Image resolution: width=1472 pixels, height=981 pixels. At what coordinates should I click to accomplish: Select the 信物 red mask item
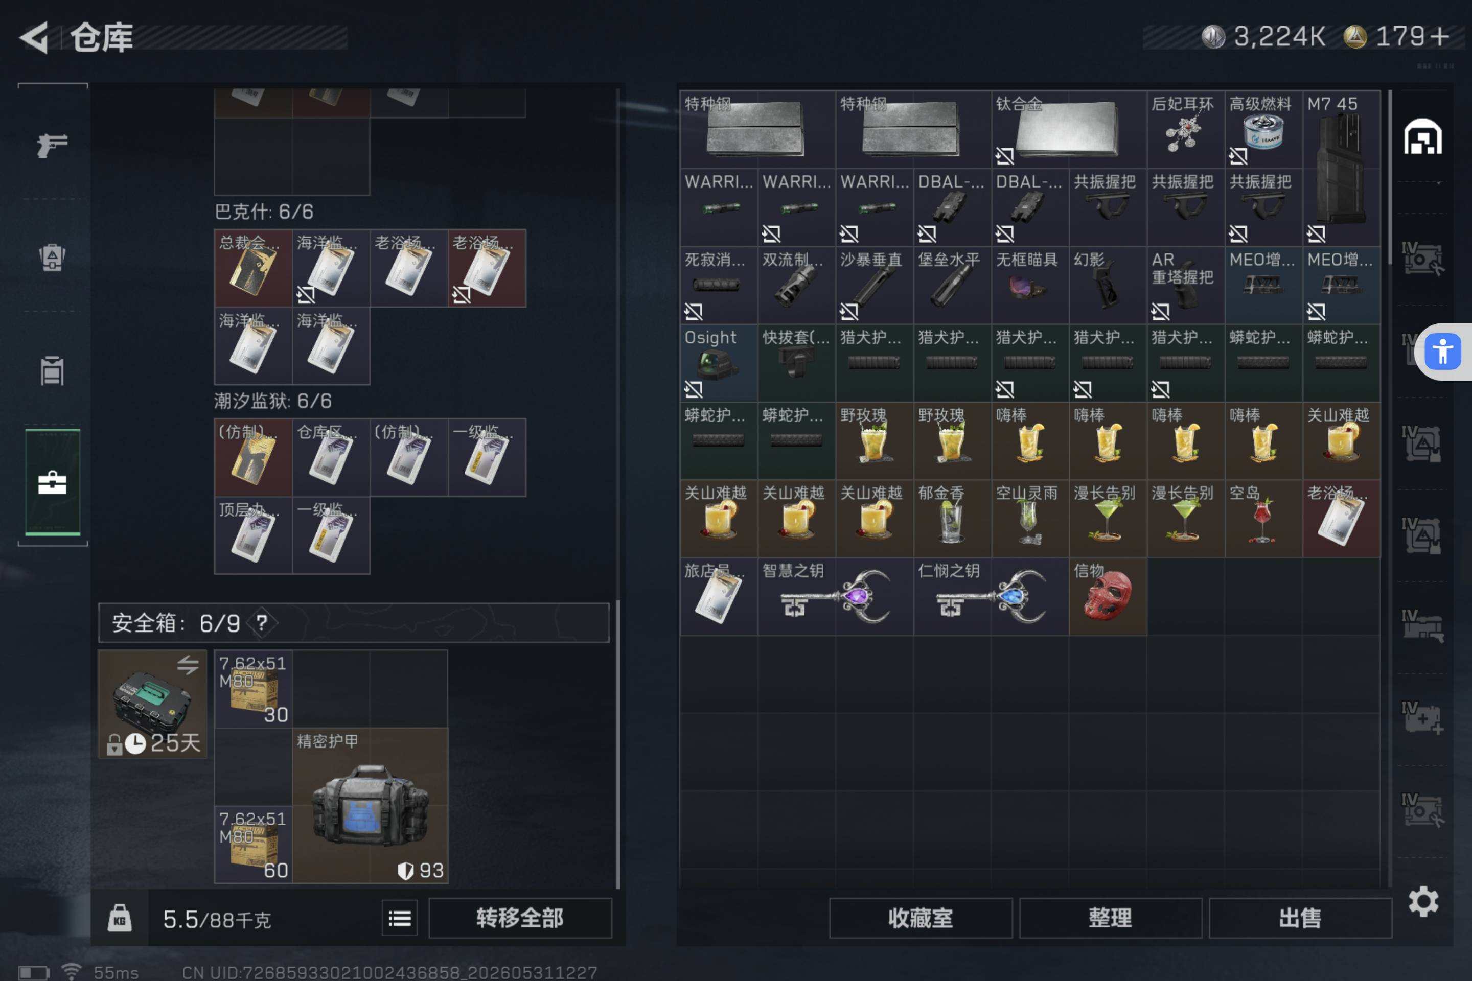(1108, 596)
